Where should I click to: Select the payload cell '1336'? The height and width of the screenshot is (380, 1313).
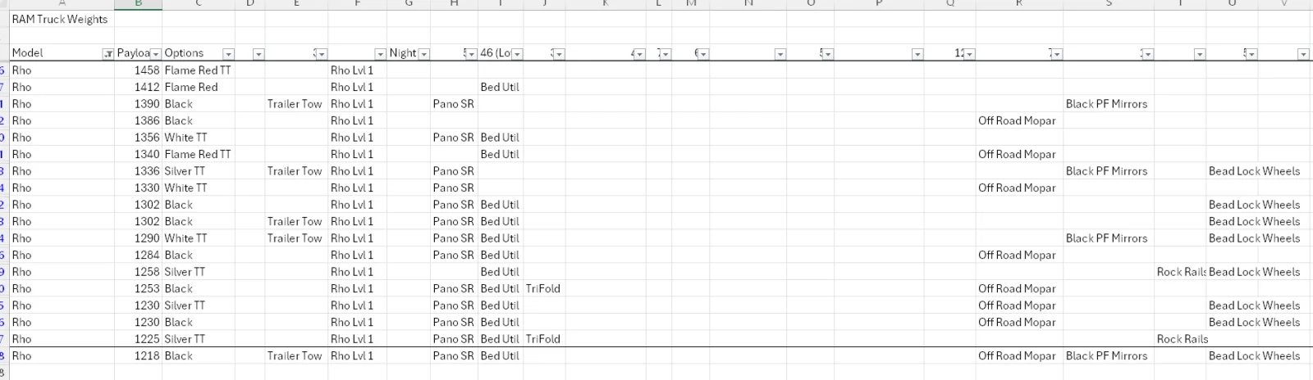147,171
